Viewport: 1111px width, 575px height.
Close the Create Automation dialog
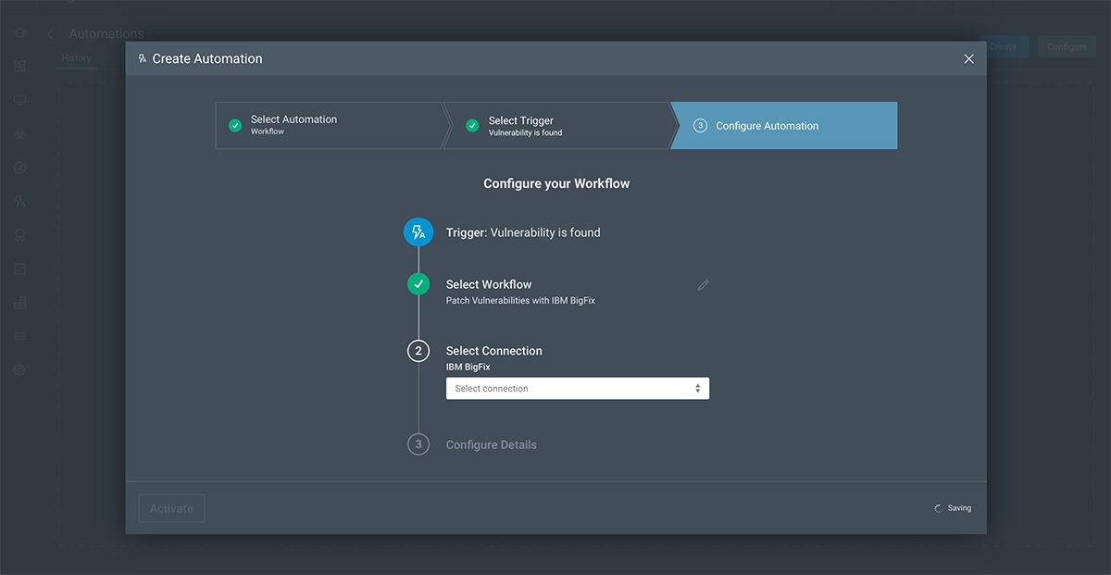968,58
